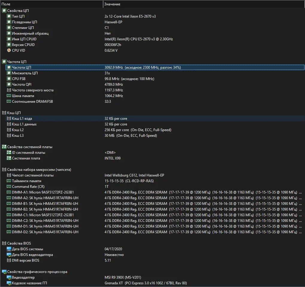Click the 04/17/2020 BIOS date value
This screenshot has height=287, width=305.
tap(113, 249)
